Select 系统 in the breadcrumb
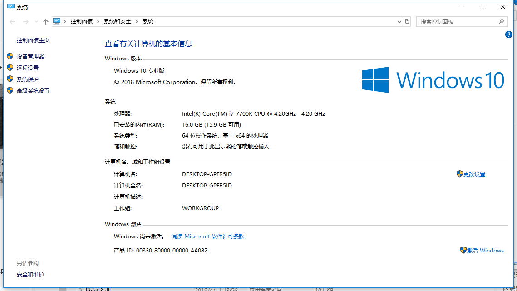This screenshot has width=517, height=291. [x=148, y=21]
